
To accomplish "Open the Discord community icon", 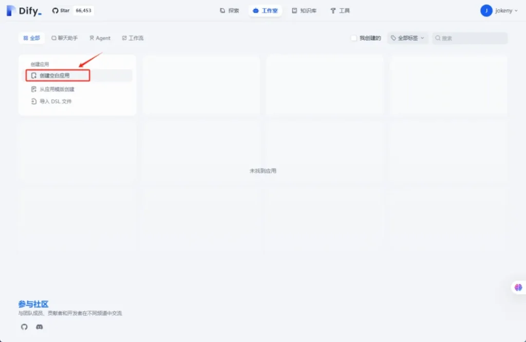I will [x=40, y=327].
